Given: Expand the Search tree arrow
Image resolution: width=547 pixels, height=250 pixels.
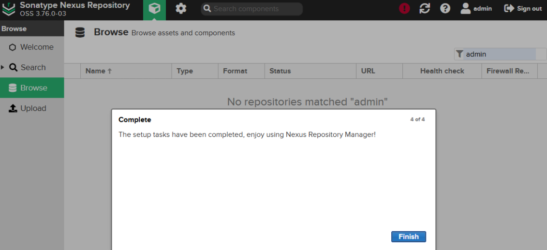Looking at the screenshot, I should pos(3,67).
